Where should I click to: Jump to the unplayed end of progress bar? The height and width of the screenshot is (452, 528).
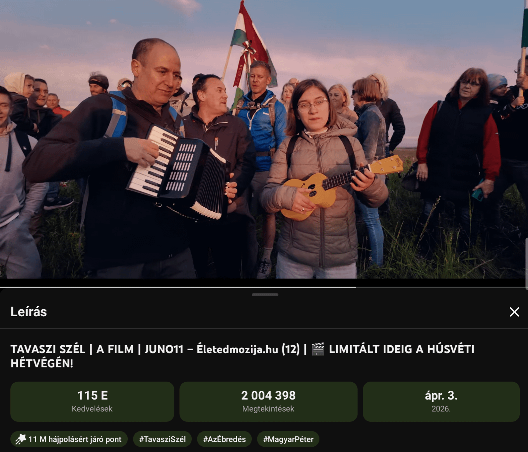coord(442,287)
